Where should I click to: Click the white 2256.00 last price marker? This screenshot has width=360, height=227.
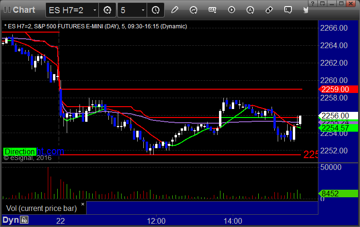click(338, 116)
